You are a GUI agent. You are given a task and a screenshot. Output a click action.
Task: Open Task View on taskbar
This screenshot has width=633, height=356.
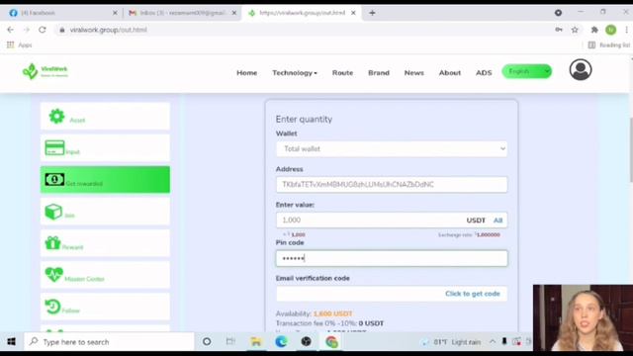pyautogui.click(x=230, y=342)
